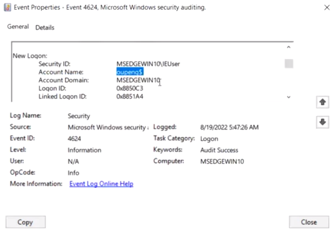Click the Source field value
The image size is (334, 235).
(x=107, y=127)
